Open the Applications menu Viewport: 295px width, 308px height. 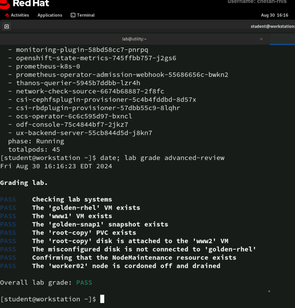pyautogui.click(x=50, y=15)
